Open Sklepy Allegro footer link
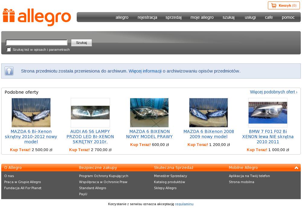This screenshot has height=210, width=302. [165, 188]
